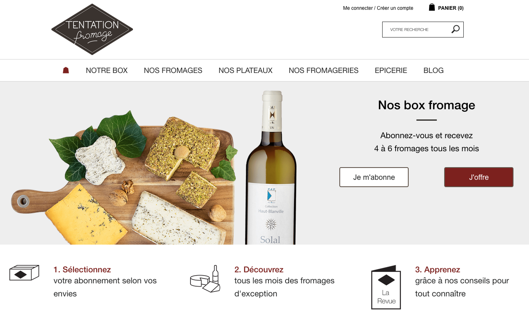
Task: Go to NOS PLATEAUX section
Action: pos(246,71)
